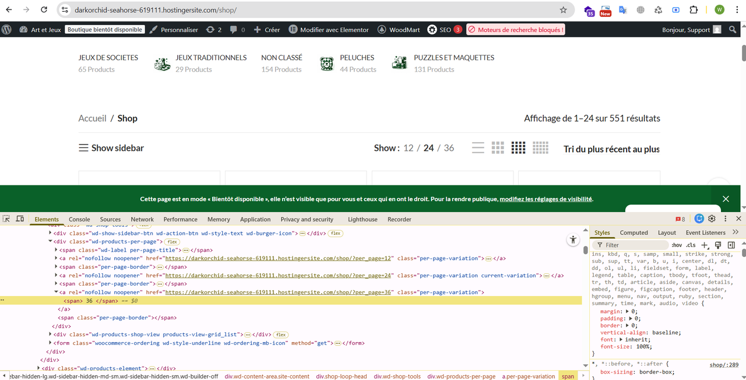Expand the wd-products-element div node
The width and height of the screenshot is (746, 380).
tap(38, 368)
